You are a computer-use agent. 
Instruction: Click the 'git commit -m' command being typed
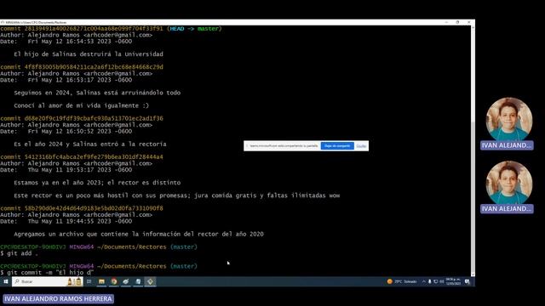point(47,273)
